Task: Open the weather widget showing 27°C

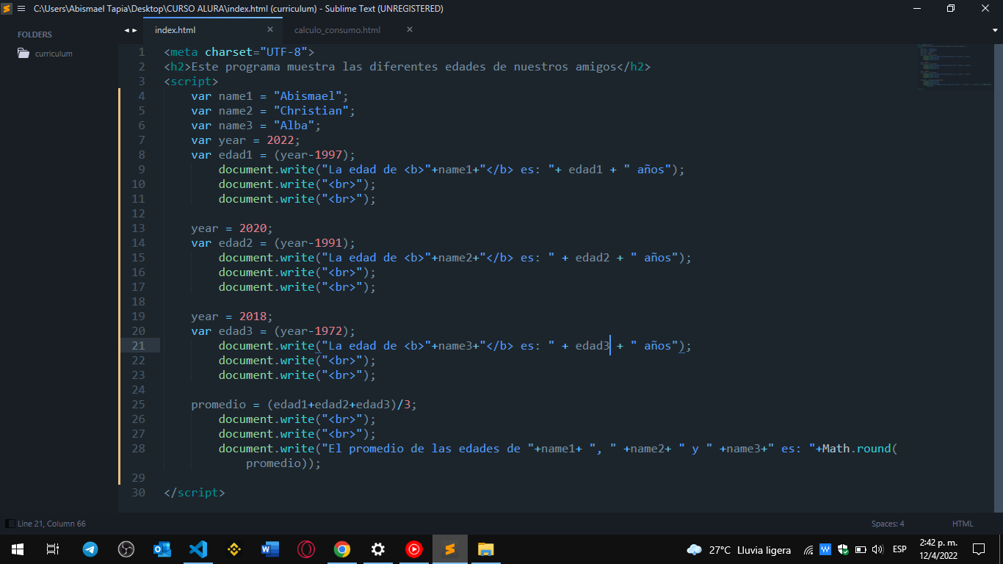Action: (x=739, y=549)
